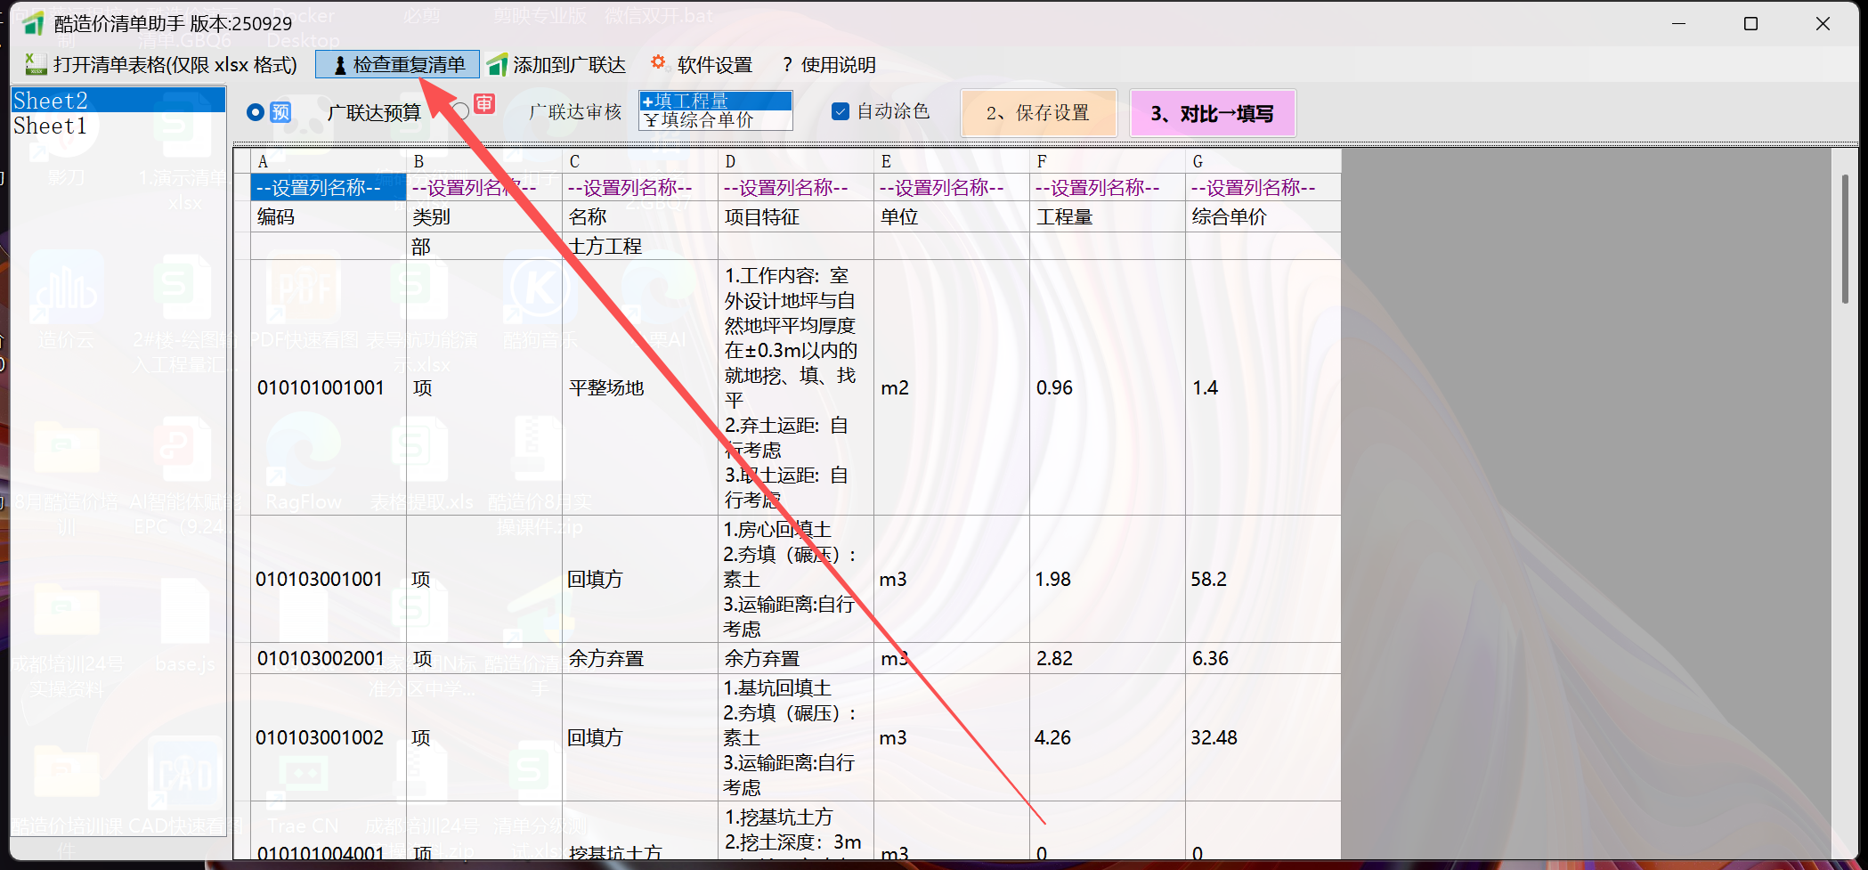Click the 2、保存设置 button
Screen dimensions: 1868x870
[1038, 113]
